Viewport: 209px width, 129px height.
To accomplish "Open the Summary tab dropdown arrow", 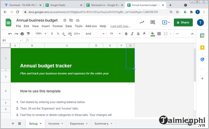I will point(111,123).
